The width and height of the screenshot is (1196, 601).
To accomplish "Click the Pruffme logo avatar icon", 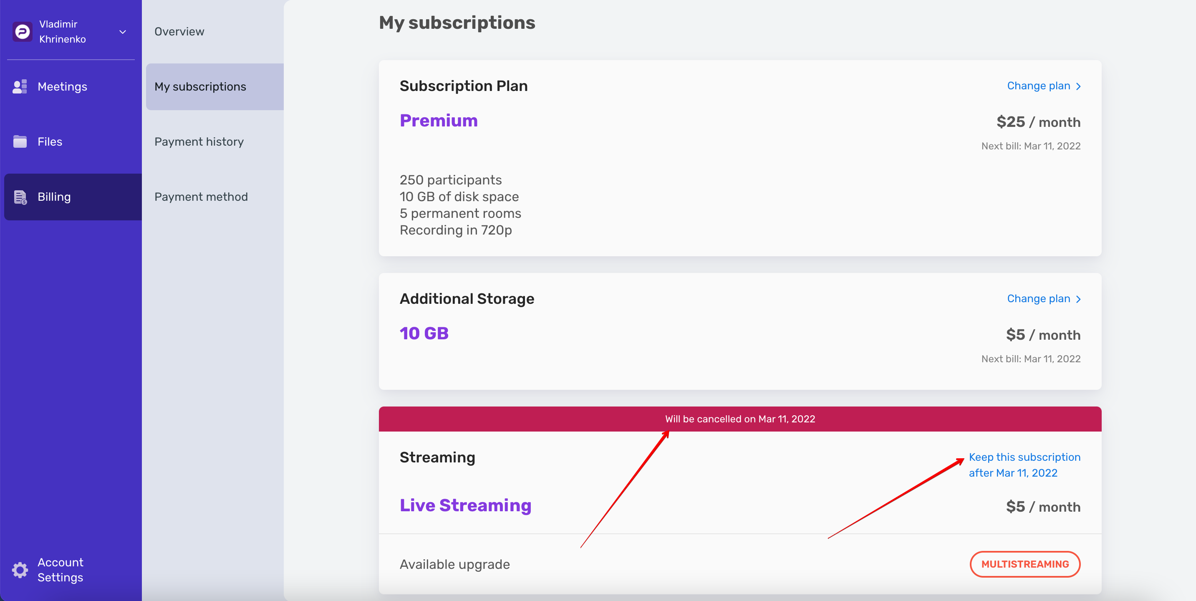I will click(22, 32).
